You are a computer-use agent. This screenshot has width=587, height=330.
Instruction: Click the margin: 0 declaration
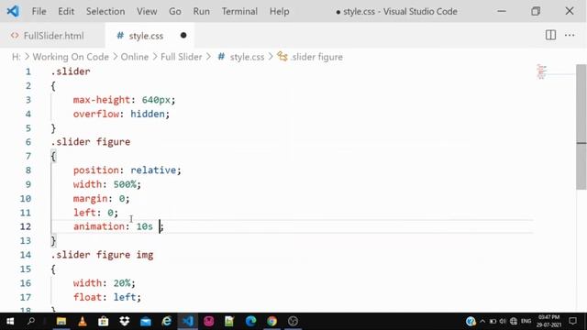[101, 198]
